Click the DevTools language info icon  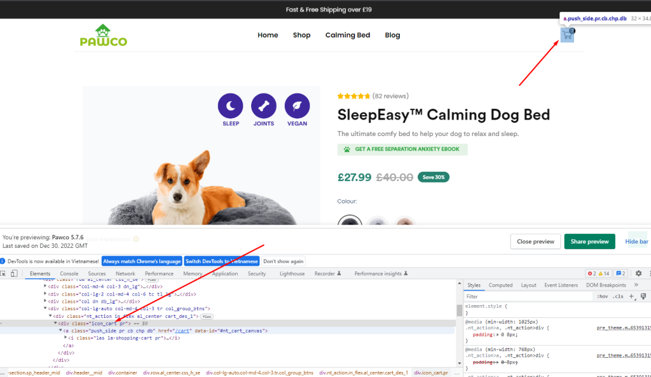point(3,261)
